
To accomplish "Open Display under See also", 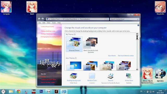I will click(43, 77).
